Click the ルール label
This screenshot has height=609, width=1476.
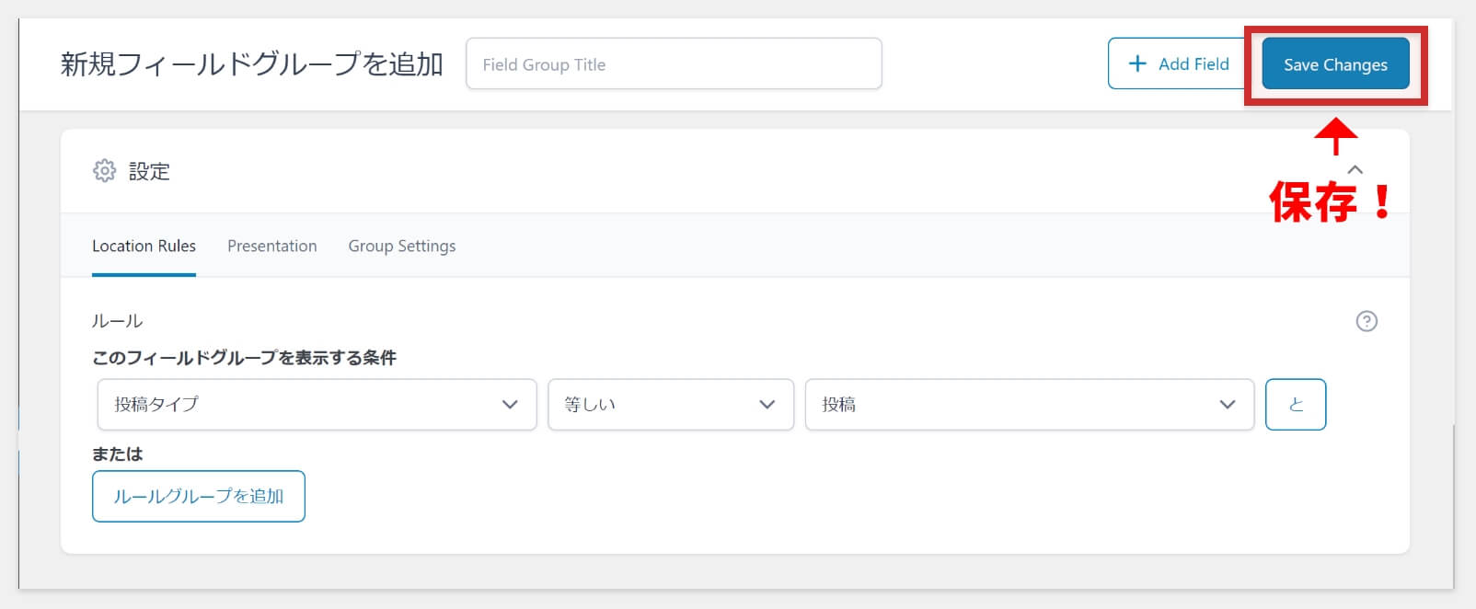(117, 321)
